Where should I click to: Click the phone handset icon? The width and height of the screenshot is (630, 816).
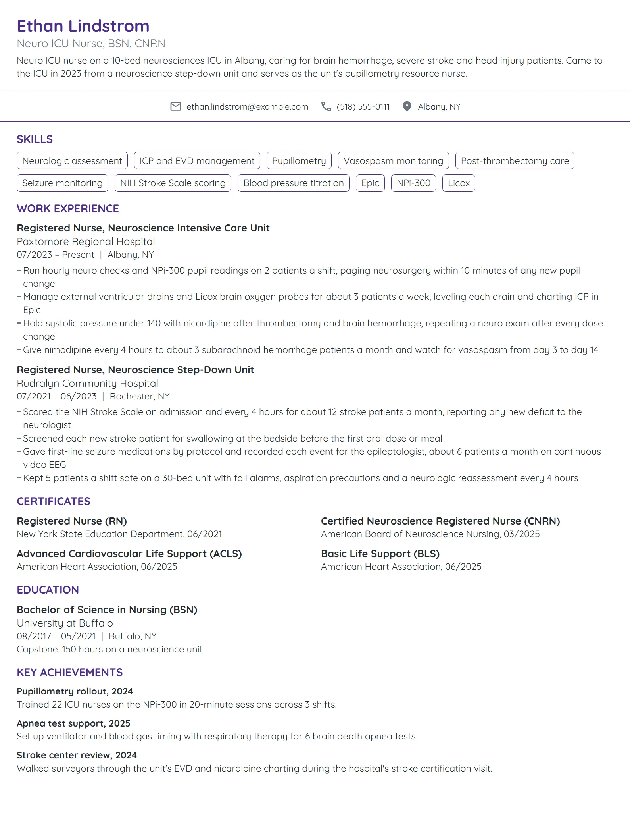[326, 106]
